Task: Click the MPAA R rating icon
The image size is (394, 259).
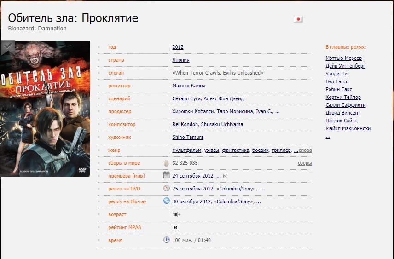Action: pyautogui.click(x=175, y=227)
